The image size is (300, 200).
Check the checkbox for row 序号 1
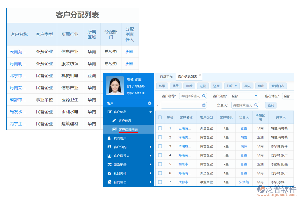160,128
